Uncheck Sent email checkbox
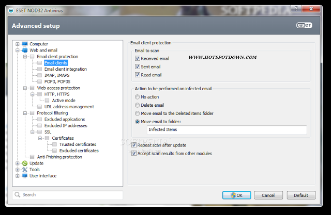This screenshot has height=215, width=331. click(x=138, y=67)
